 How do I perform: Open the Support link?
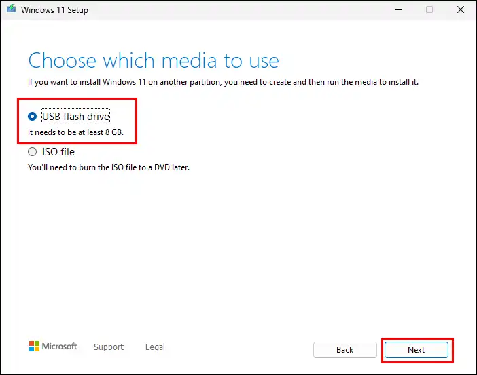(109, 347)
